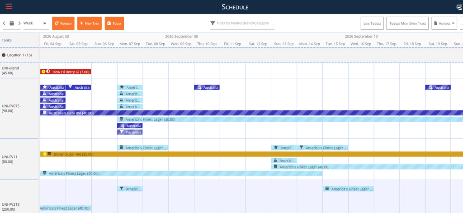Click the New Task button
Image resolution: width=463 pixels, height=213 pixels.
[x=90, y=23]
